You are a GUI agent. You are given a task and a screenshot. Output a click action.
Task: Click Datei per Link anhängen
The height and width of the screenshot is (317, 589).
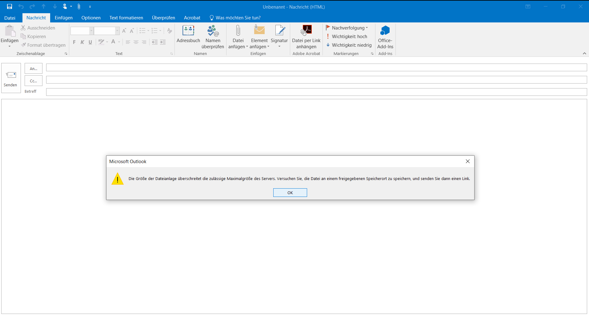tap(306, 37)
